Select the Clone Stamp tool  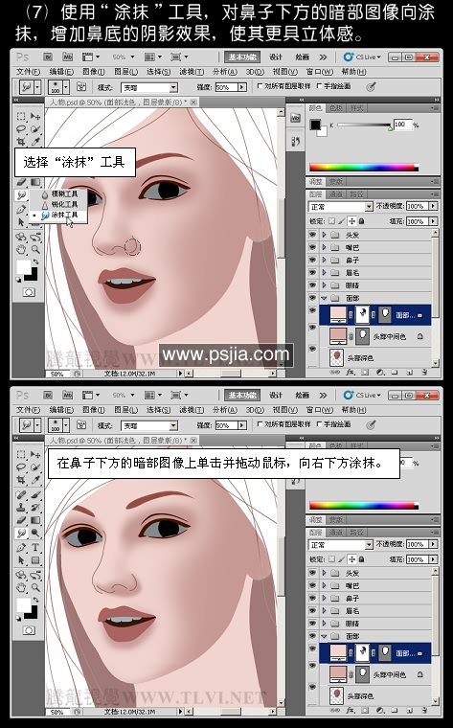pos(21,508)
